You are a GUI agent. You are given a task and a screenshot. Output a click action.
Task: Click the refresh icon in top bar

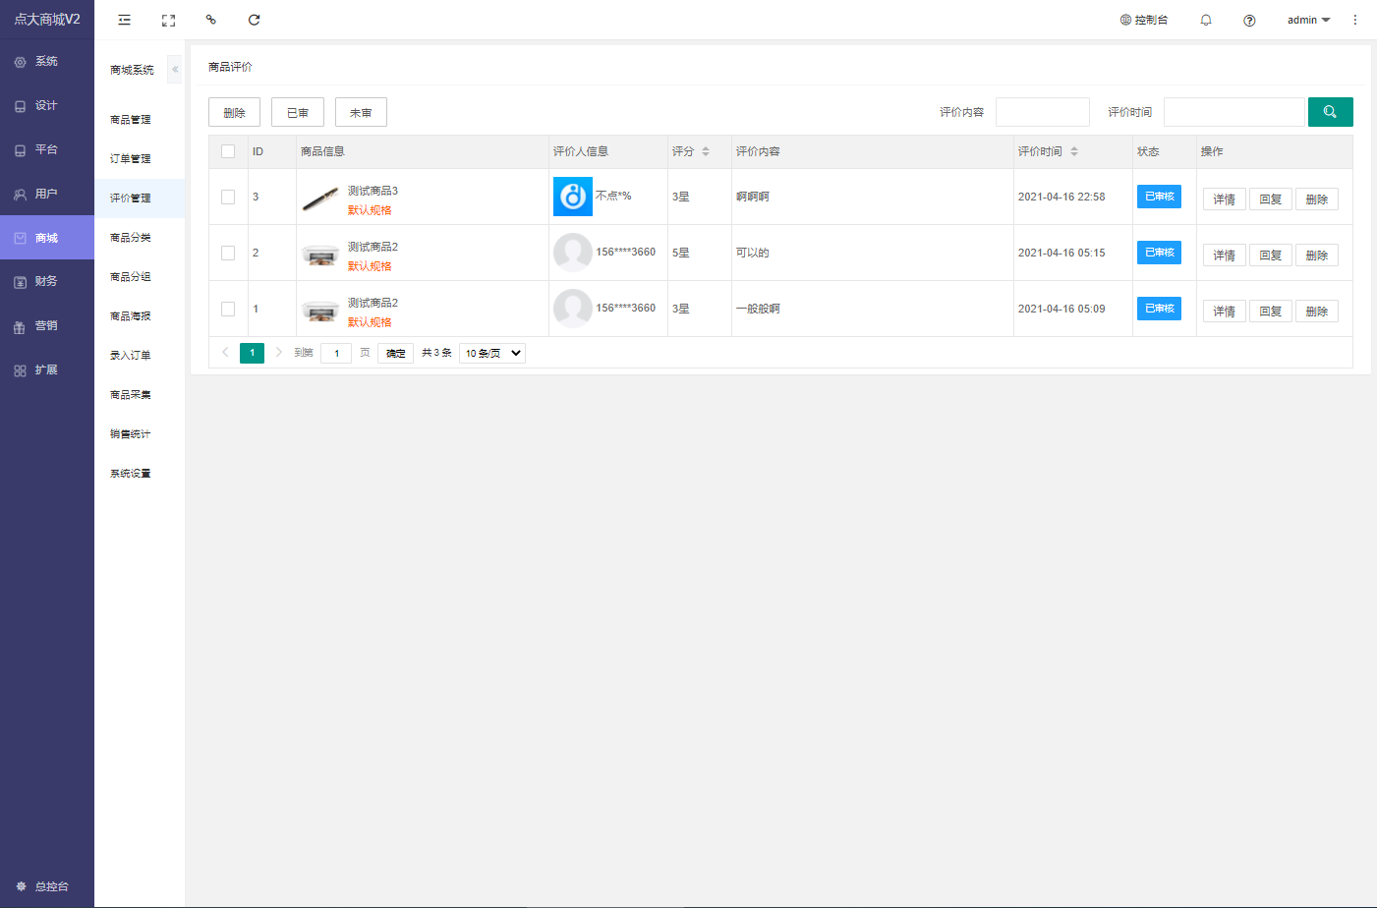pyautogui.click(x=254, y=20)
